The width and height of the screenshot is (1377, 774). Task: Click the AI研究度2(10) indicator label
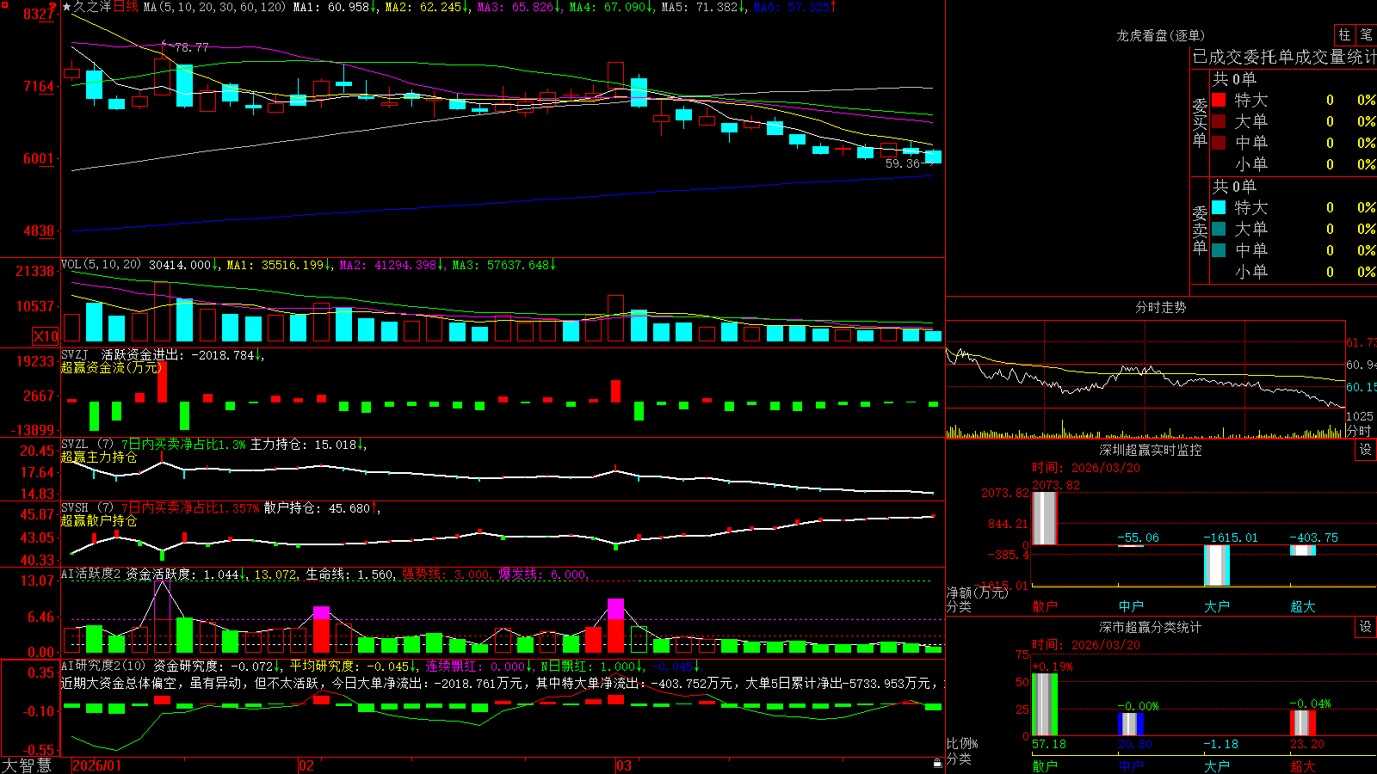tap(103, 666)
